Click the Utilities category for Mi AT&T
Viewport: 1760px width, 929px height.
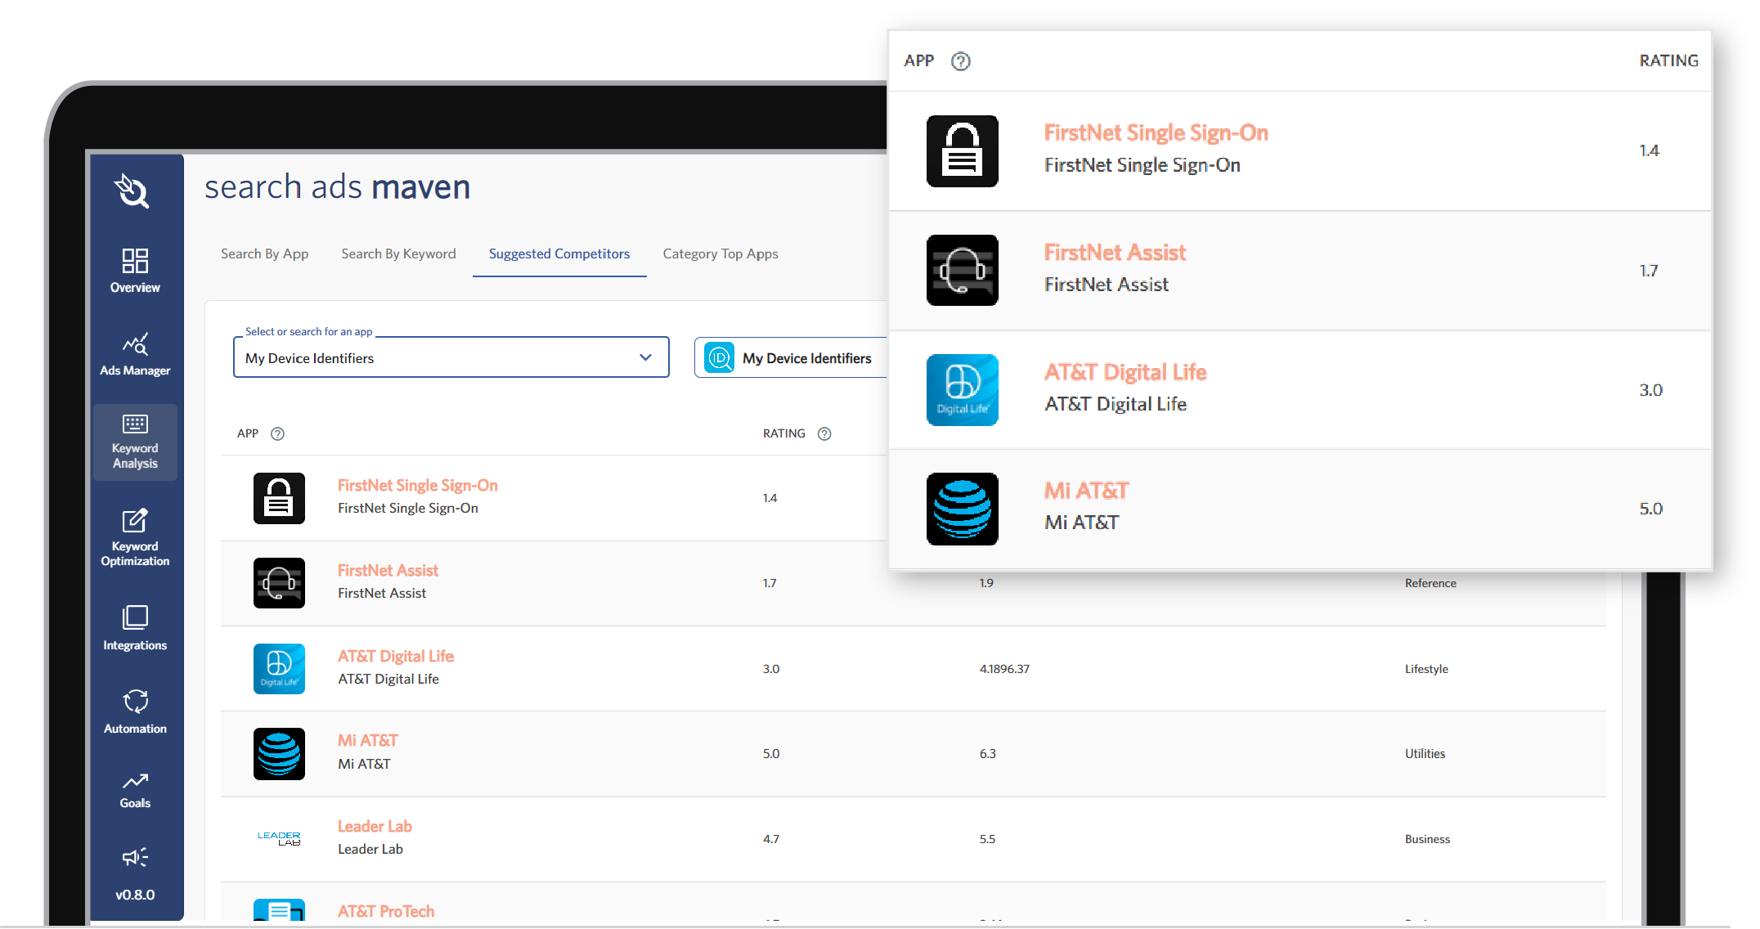point(1425,754)
